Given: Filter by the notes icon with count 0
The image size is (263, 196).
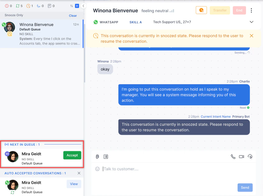Looking at the screenshot, I should [x=49, y=6].
